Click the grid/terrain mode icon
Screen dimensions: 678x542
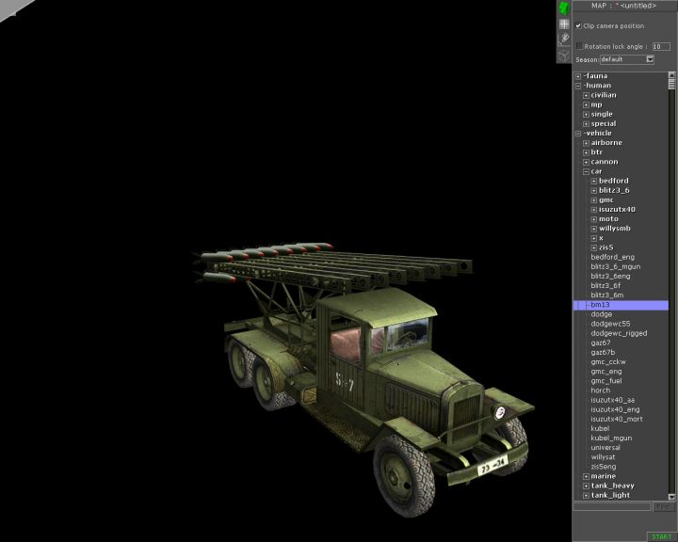[x=564, y=24]
